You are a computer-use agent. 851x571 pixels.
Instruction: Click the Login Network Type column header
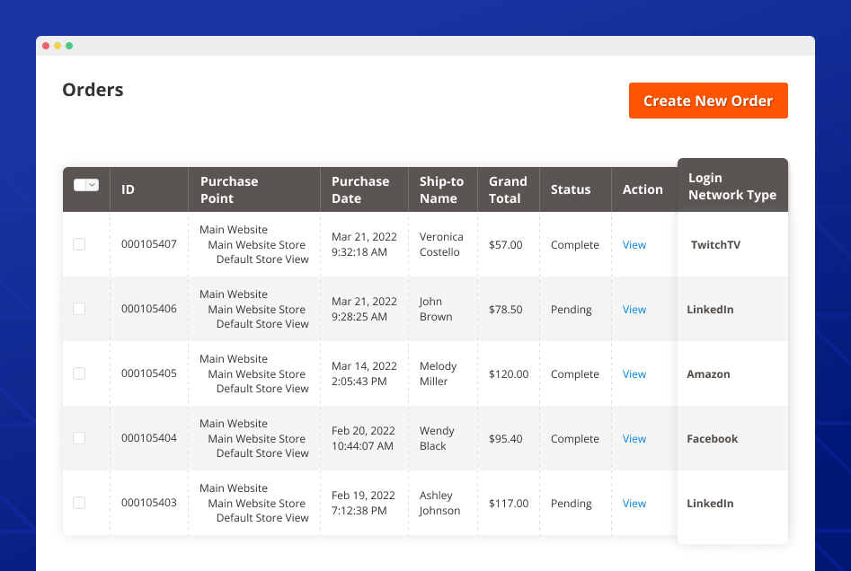click(x=731, y=186)
